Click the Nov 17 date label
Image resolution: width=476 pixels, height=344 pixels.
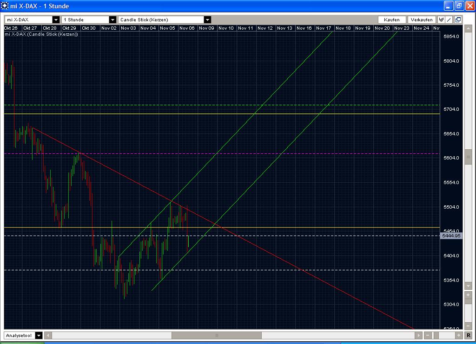coord(324,28)
